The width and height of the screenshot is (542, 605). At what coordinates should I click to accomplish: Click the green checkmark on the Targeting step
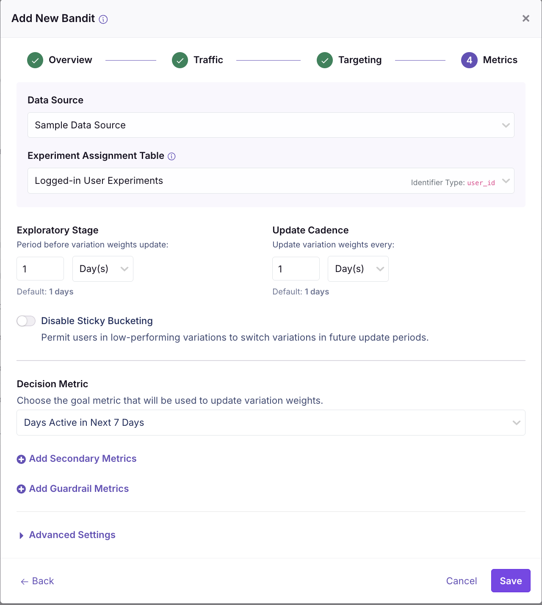click(324, 60)
